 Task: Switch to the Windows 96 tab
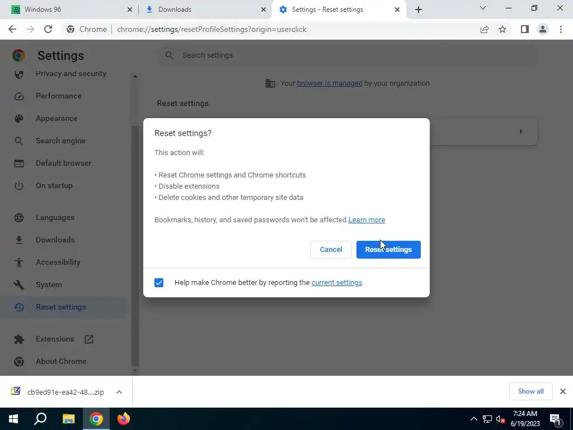coord(69,10)
